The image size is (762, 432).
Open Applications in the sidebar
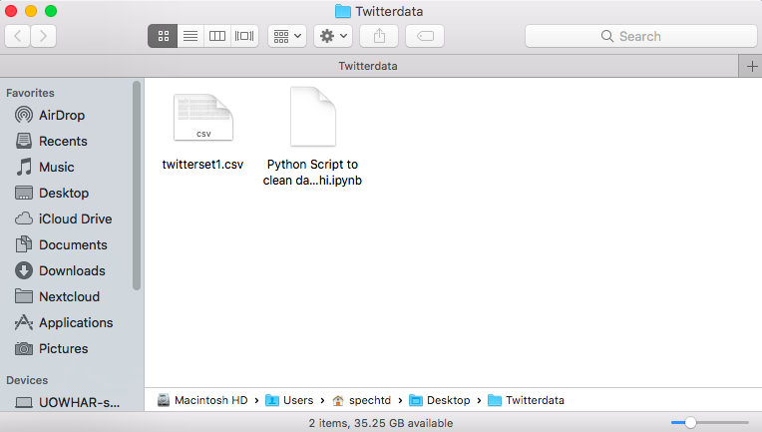pyautogui.click(x=64, y=322)
